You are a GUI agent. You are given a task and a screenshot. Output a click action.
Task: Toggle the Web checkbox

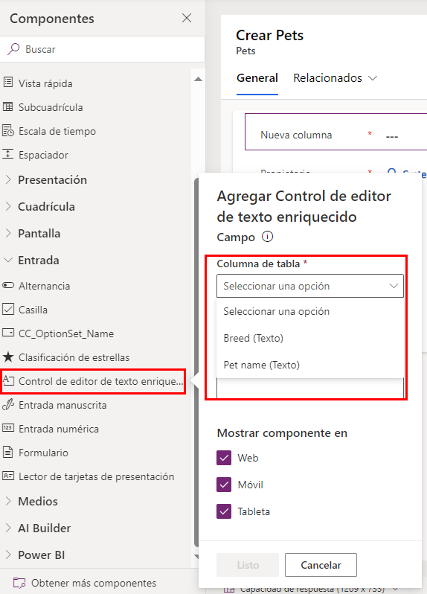(224, 458)
